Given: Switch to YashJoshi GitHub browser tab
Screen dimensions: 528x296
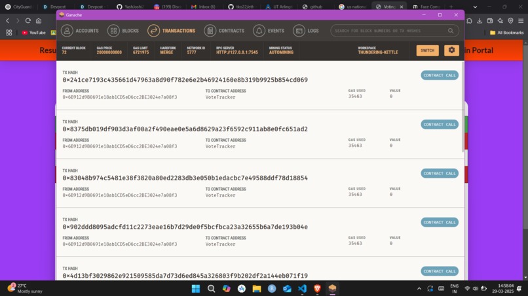Looking at the screenshot, I should pyautogui.click(x=130, y=7).
